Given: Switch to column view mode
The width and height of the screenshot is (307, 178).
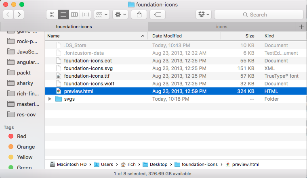Looking at the screenshot, I should pos(74,14).
